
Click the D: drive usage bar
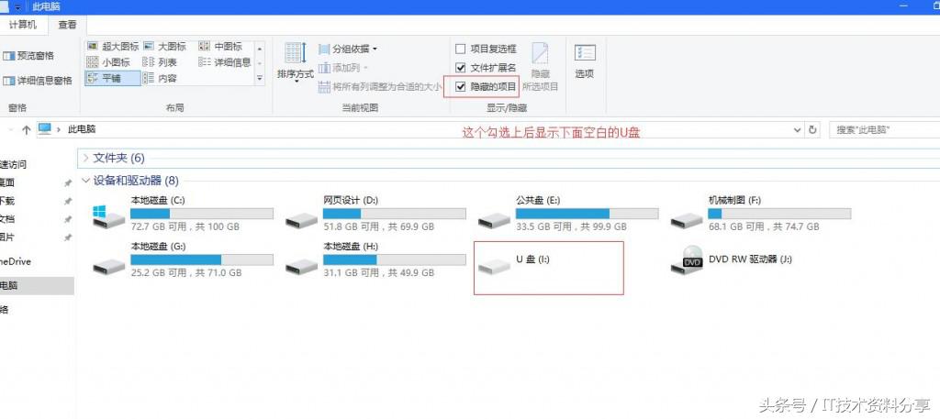pos(395,214)
